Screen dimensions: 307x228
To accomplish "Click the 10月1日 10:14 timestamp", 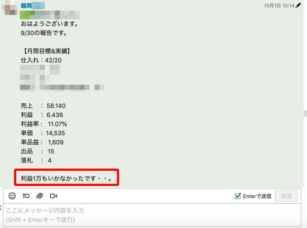I will coord(279,6).
